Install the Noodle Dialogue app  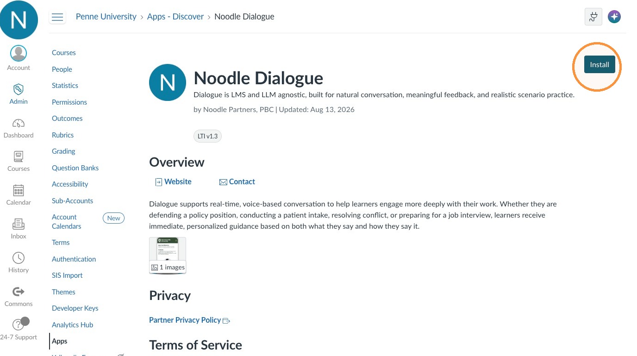pyautogui.click(x=600, y=64)
